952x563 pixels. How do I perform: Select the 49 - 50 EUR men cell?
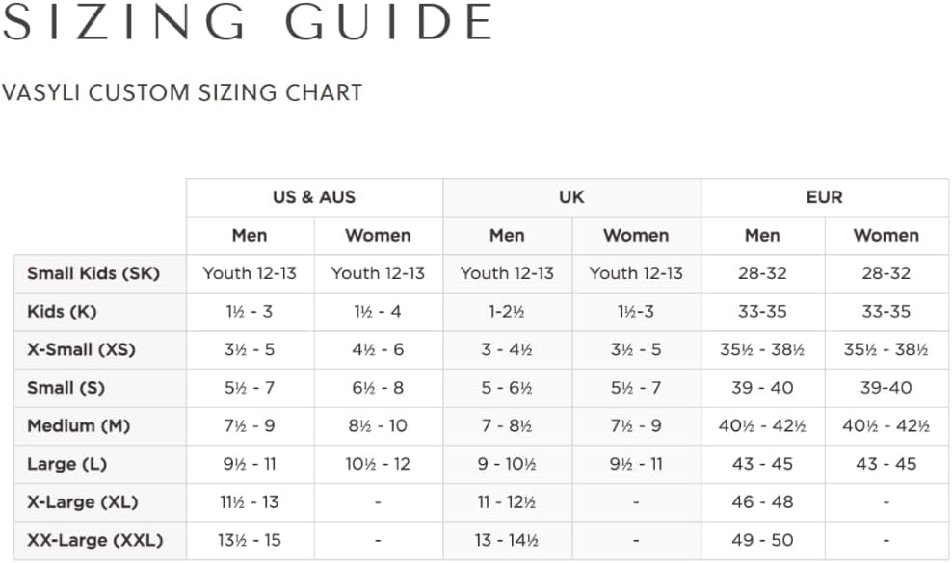pyautogui.click(x=762, y=541)
